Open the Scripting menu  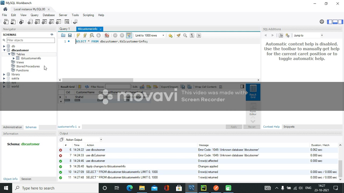tap(88, 15)
